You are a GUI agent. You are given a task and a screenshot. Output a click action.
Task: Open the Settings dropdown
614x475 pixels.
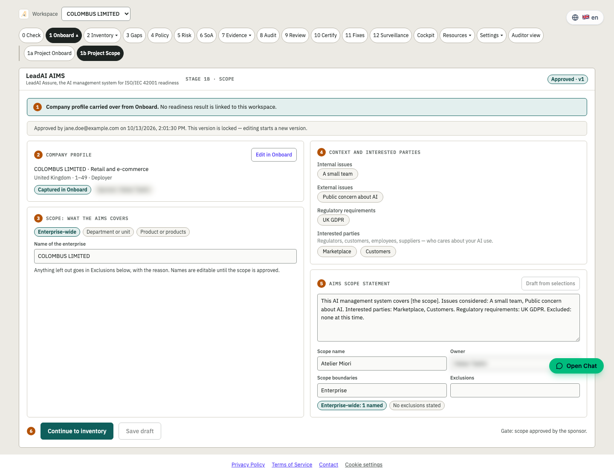click(491, 35)
